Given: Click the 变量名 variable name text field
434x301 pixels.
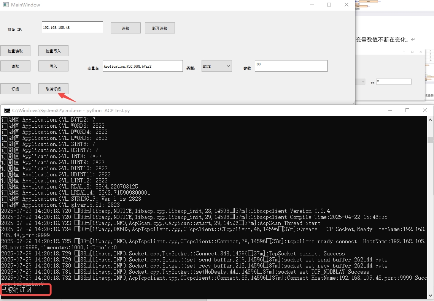Looking at the screenshot, I should [x=143, y=66].
